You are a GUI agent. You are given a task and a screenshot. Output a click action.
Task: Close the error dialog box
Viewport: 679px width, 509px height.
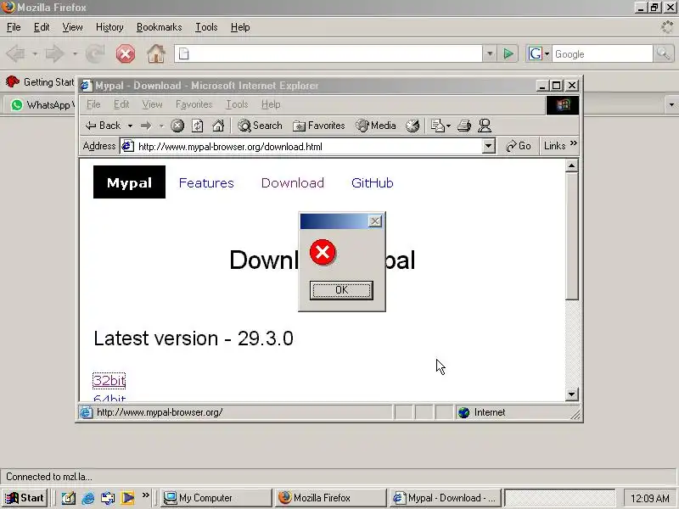(x=374, y=221)
